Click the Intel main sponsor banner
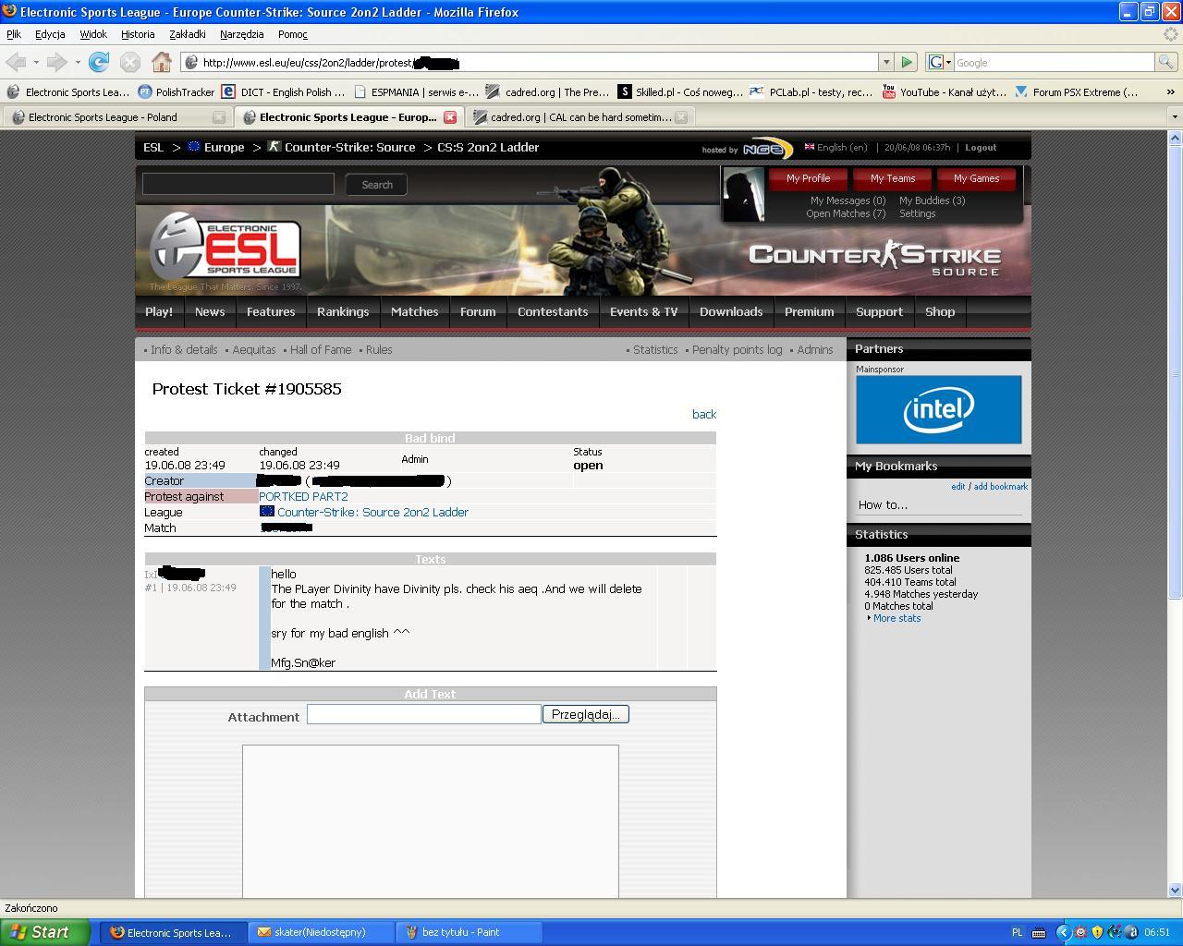 pos(938,409)
